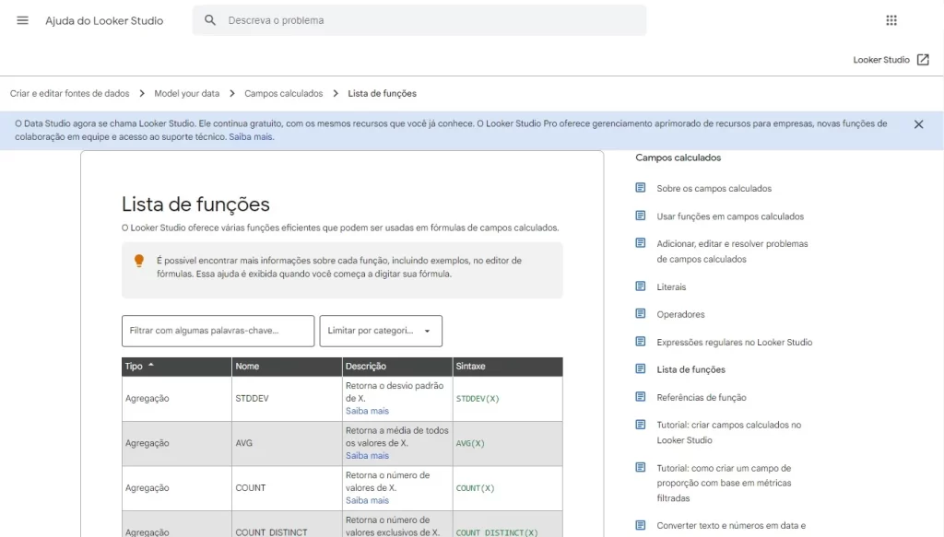Click article icon beside Sobre os campos calculados

coord(641,188)
